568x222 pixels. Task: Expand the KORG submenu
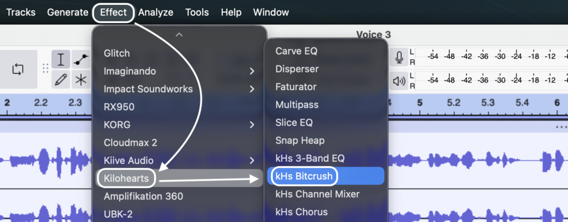coord(177,125)
